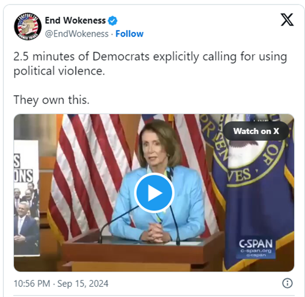Open the End Wokeness display name
The image size is (305, 297).
click(75, 20)
